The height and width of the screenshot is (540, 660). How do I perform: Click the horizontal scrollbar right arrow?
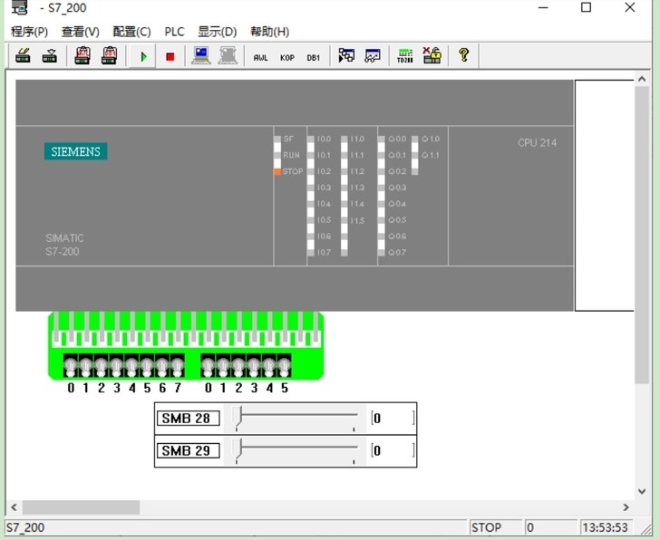[626, 507]
